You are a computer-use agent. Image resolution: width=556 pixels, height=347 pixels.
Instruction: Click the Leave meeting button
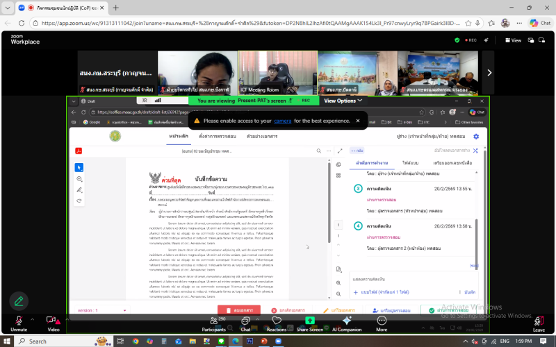539,323
